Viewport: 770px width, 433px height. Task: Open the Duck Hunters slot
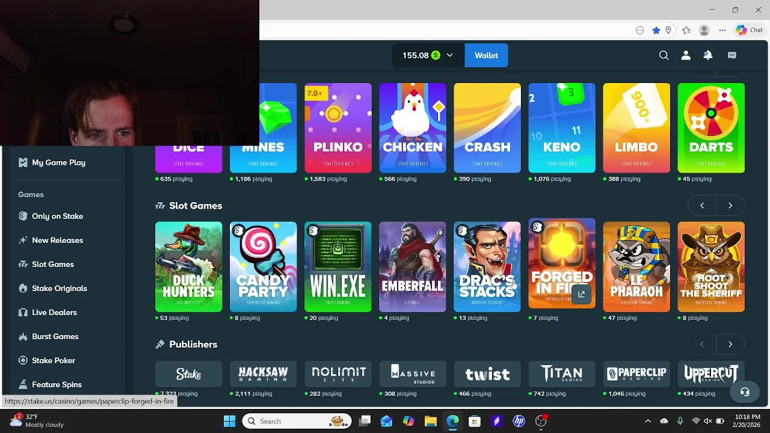pyautogui.click(x=188, y=267)
